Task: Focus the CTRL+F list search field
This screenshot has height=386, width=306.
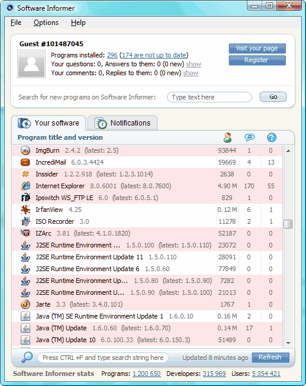Action: pos(103,358)
